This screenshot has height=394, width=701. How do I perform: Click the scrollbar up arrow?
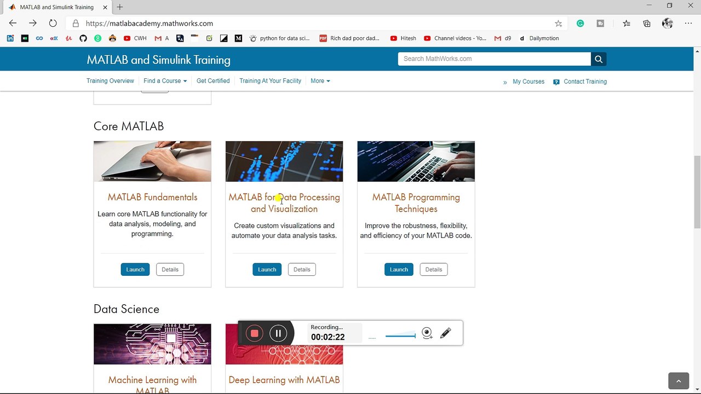697,51
